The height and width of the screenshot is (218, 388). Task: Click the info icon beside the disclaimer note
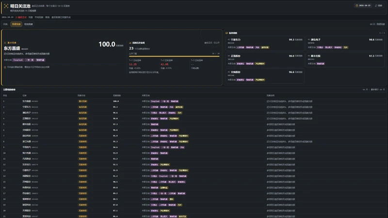(5, 67)
